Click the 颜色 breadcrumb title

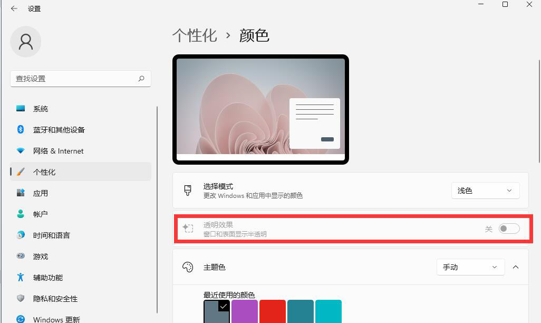(254, 35)
